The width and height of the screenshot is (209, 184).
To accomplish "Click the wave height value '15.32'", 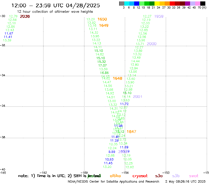I will click(102, 62).
